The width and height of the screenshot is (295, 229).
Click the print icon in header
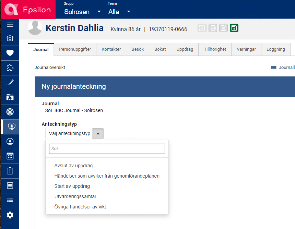point(213,28)
